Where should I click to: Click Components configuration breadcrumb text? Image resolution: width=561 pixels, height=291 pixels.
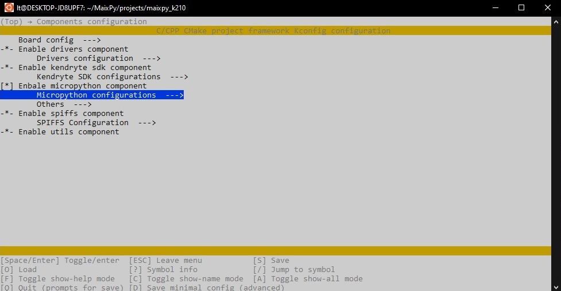tap(92, 21)
